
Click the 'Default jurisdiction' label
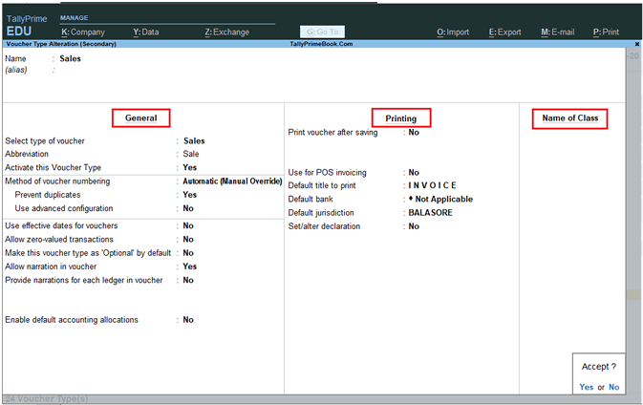[321, 213]
